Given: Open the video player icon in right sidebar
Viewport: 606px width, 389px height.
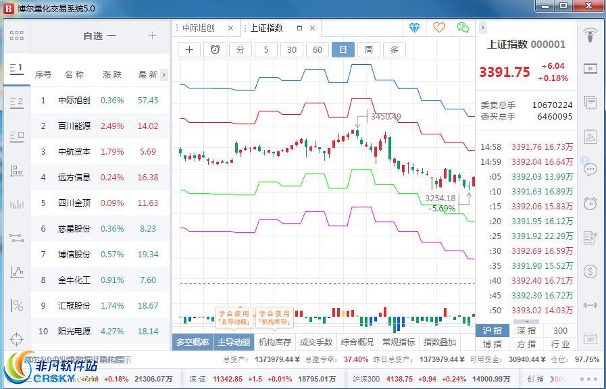Looking at the screenshot, I should 590,68.
